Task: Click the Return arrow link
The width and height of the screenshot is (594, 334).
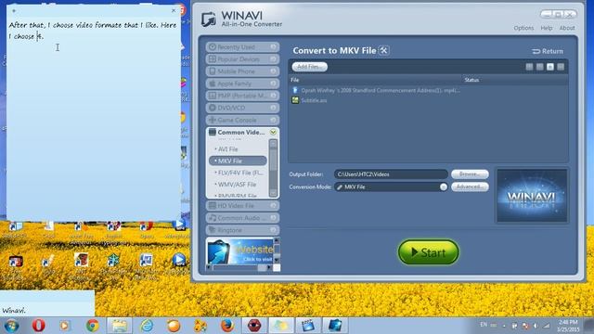Action: point(548,51)
